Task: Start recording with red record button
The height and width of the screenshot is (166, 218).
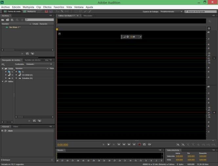Action: pos(139,144)
